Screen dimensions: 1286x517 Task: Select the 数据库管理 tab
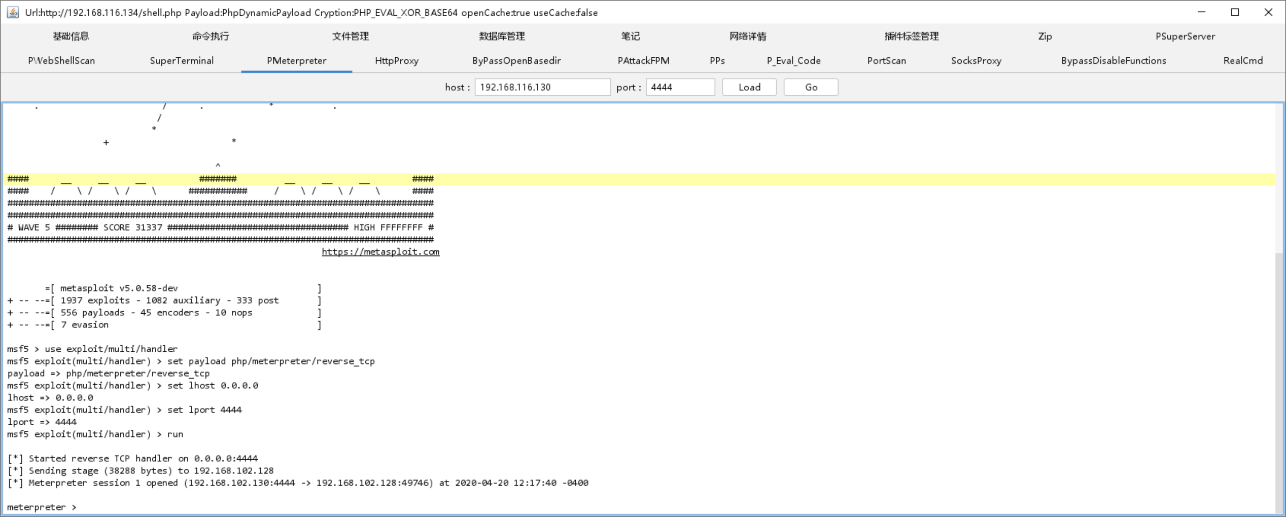(502, 36)
